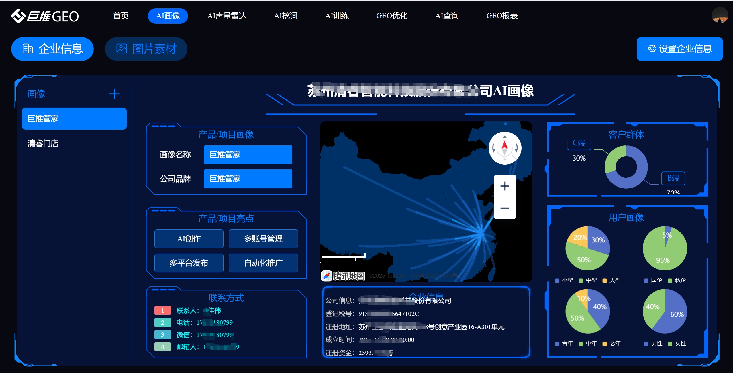Click the 多账号管理 highlight button

click(263, 239)
